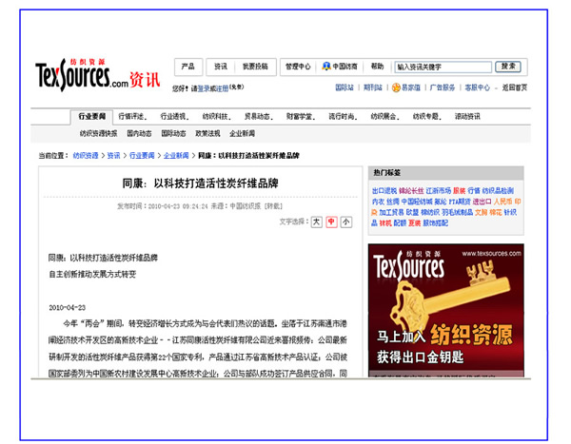Click the 易家庭 icon in top links
The image size is (571, 444).
point(395,87)
